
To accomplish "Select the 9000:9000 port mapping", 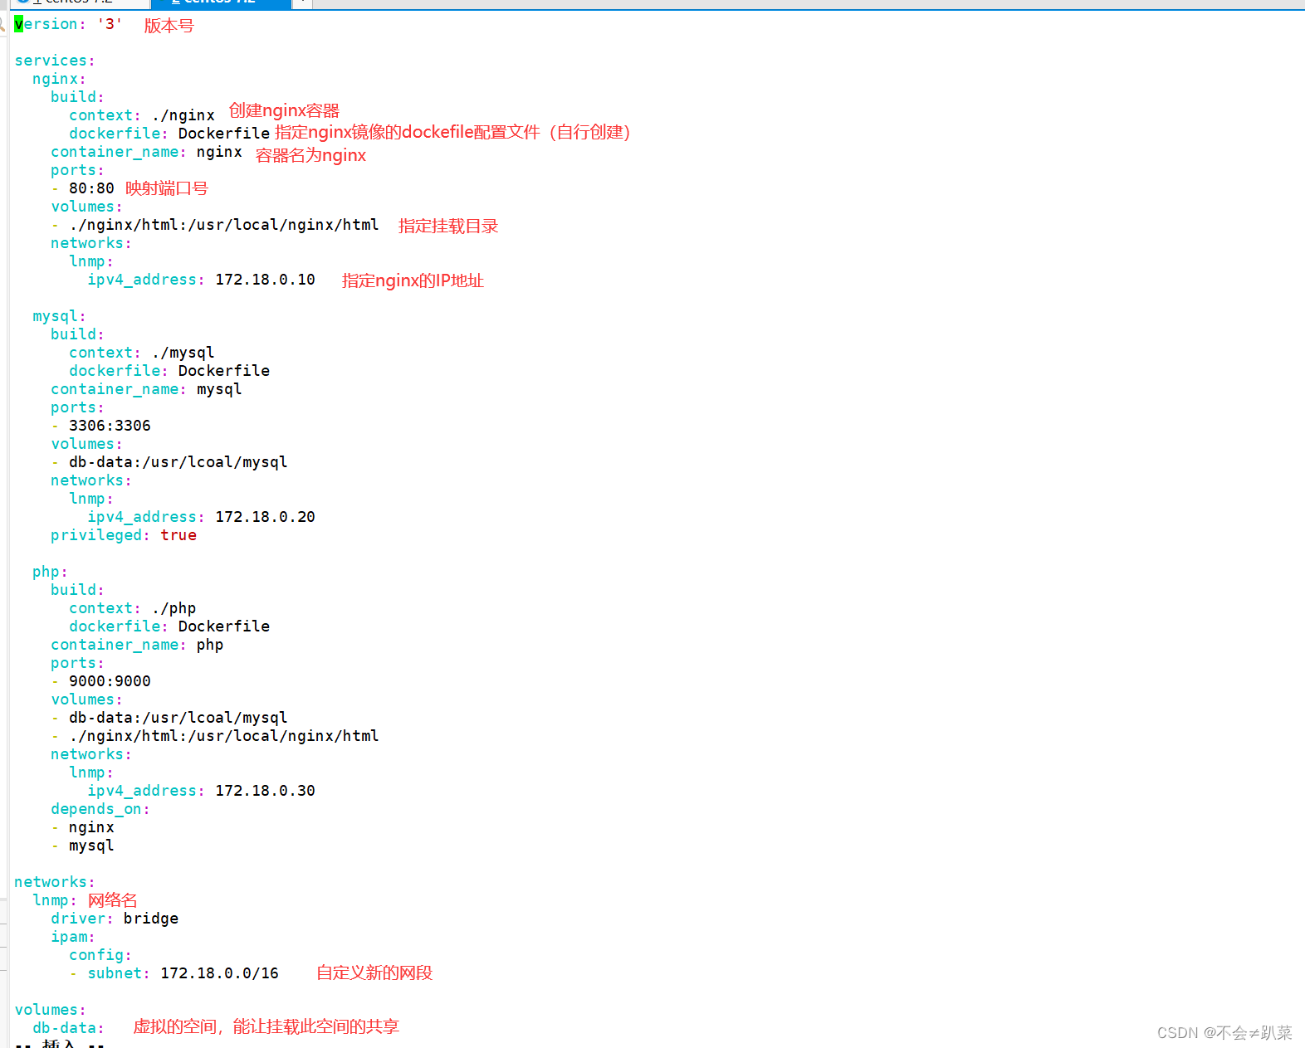I will [110, 681].
